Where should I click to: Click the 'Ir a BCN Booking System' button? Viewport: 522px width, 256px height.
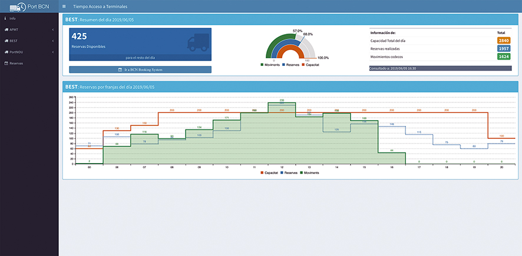coord(140,70)
